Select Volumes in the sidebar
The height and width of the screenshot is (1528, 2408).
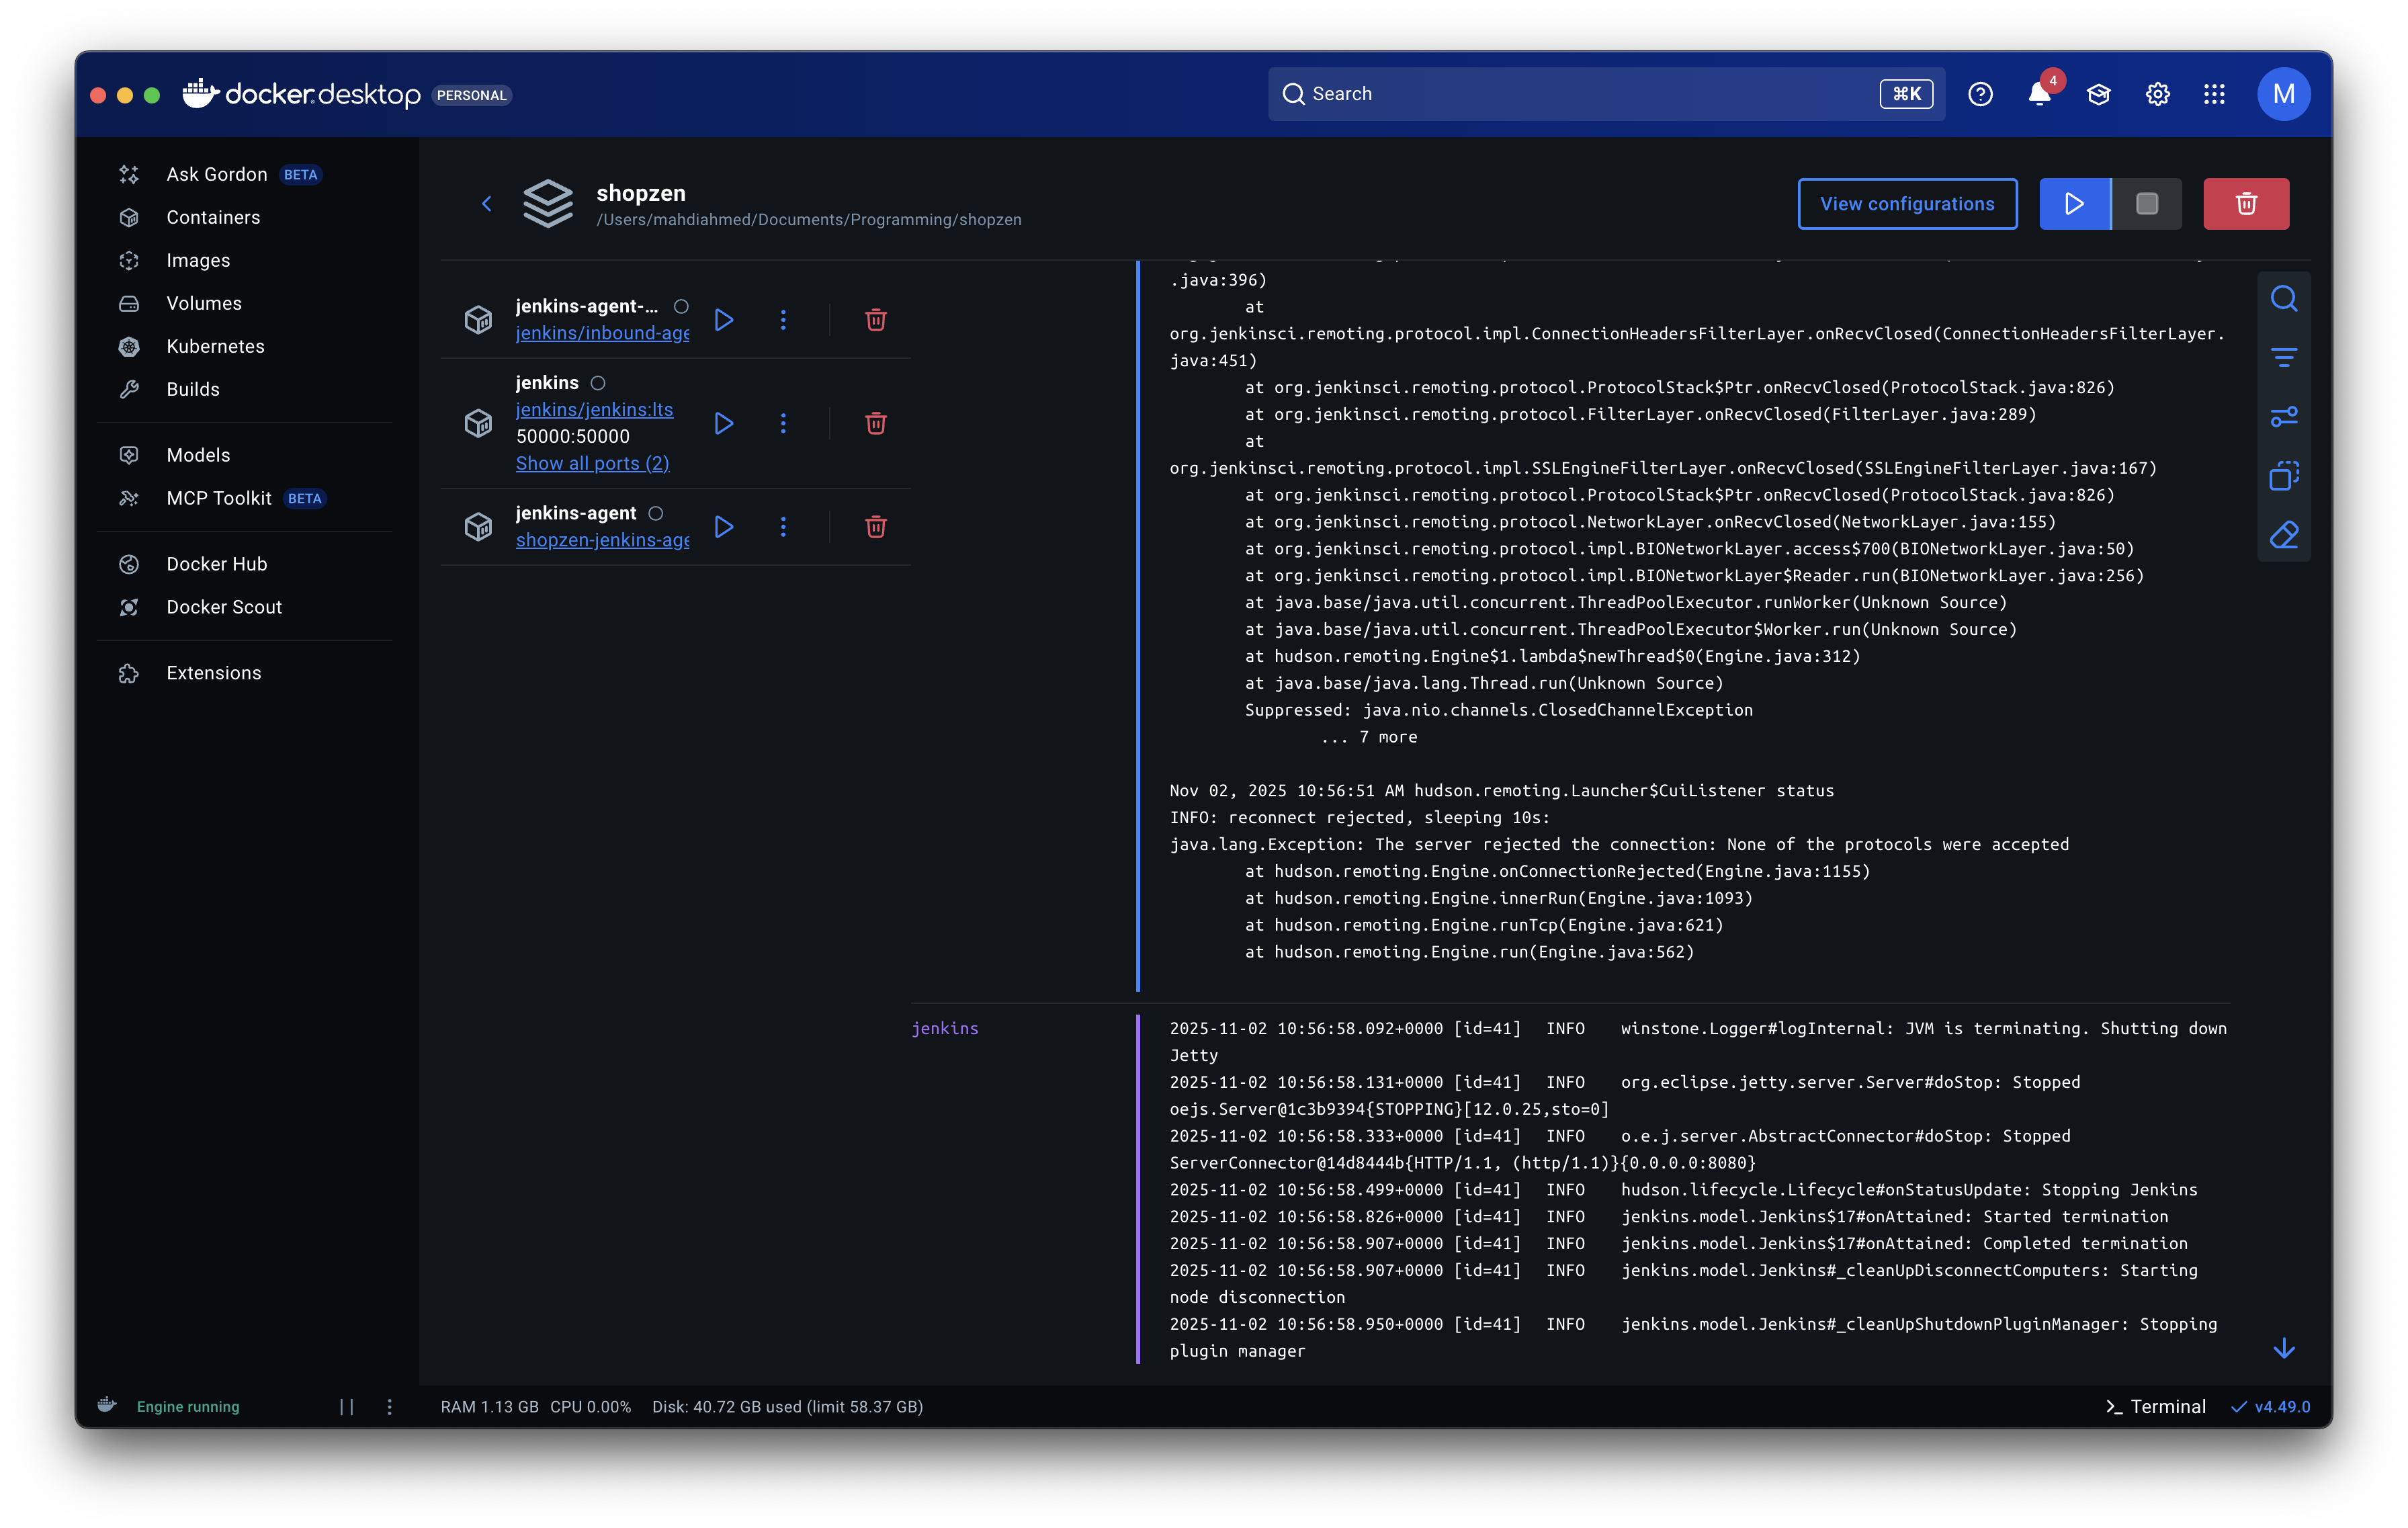[x=204, y=303]
